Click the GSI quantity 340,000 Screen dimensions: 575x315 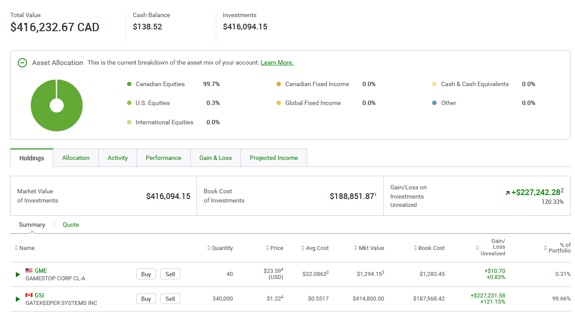(222, 299)
